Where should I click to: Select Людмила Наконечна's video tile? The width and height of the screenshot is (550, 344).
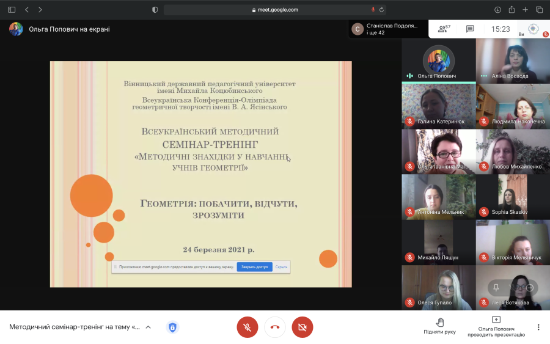pos(513,106)
